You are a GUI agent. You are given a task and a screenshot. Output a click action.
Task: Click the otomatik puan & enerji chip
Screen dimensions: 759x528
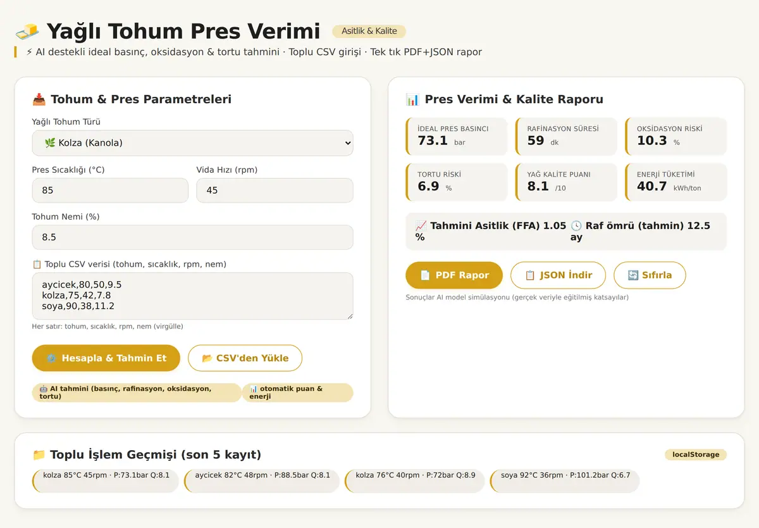tap(297, 393)
